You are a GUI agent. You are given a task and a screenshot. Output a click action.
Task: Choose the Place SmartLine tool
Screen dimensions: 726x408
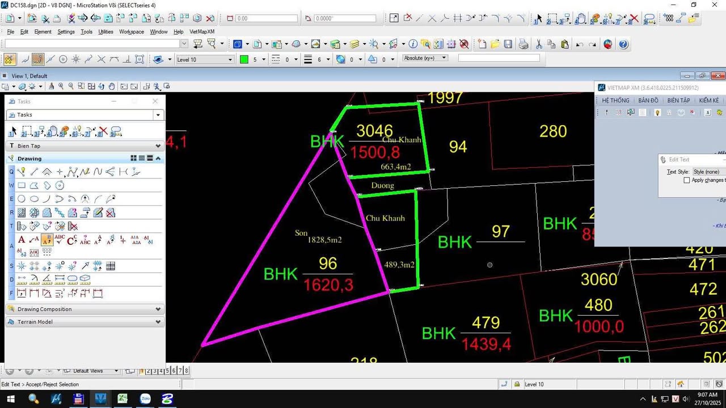tap(34, 172)
